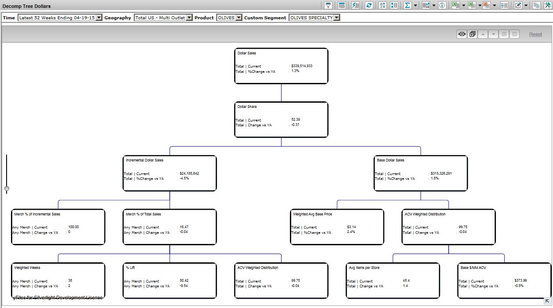Click the refresh report icon

pyautogui.click(x=369, y=5)
